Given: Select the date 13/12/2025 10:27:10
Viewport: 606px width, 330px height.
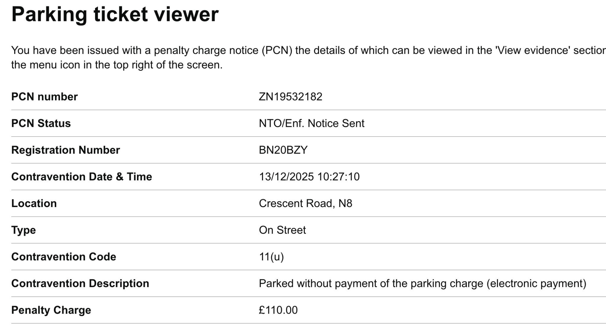Looking at the screenshot, I should 309,177.
